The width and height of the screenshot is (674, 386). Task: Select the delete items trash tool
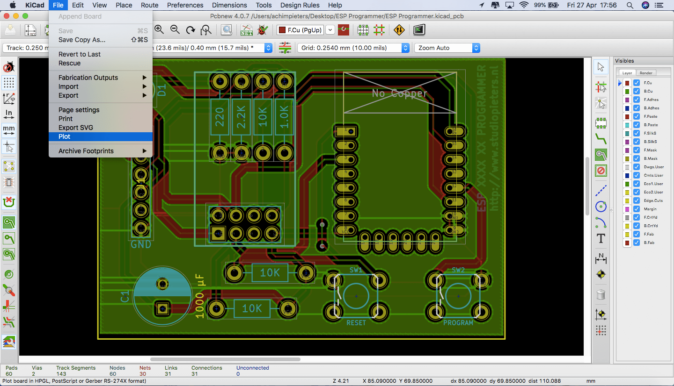pos(601,294)
